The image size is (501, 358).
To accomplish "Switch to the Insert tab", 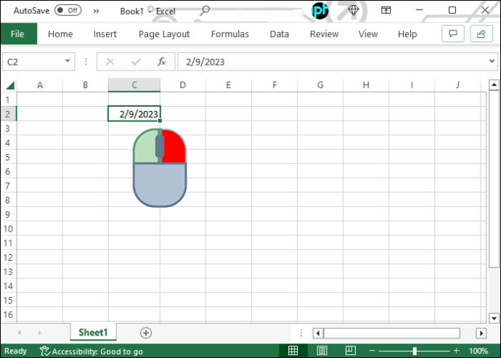I will (x=105, y=34).
